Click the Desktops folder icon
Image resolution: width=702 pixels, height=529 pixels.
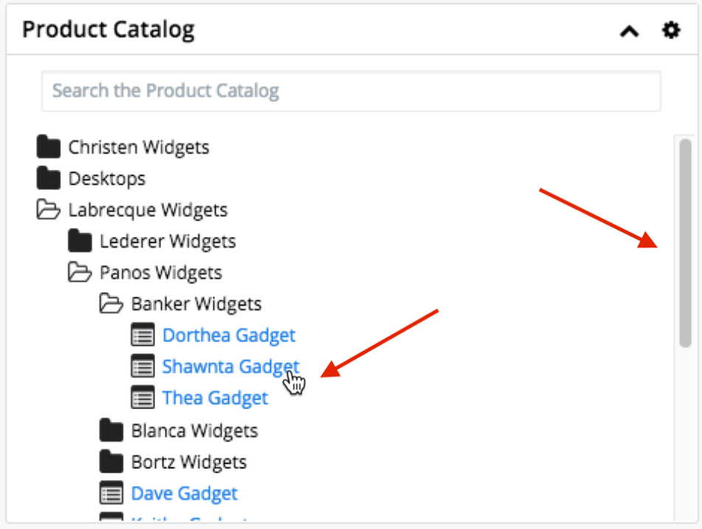coord(49,178)
